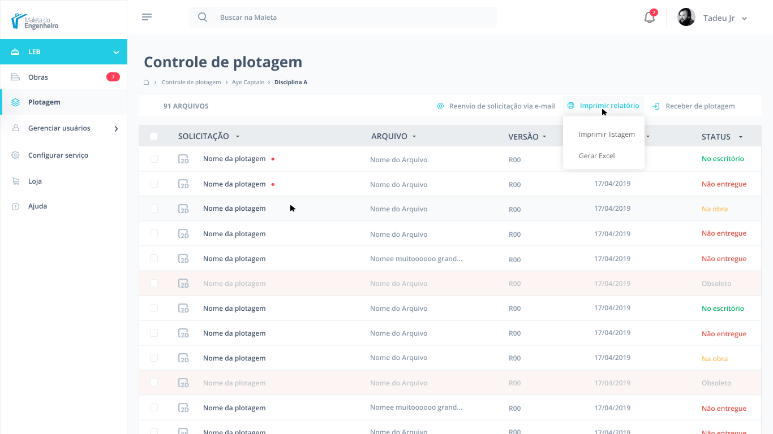Click the 2D icon in first row

click(x=183, y=159)
